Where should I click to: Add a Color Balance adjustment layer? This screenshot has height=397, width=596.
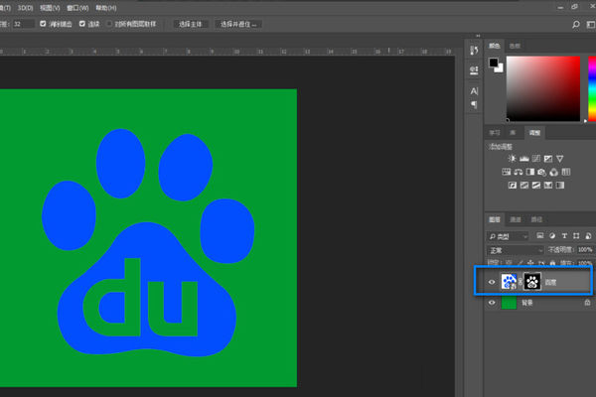click(519, 172)
